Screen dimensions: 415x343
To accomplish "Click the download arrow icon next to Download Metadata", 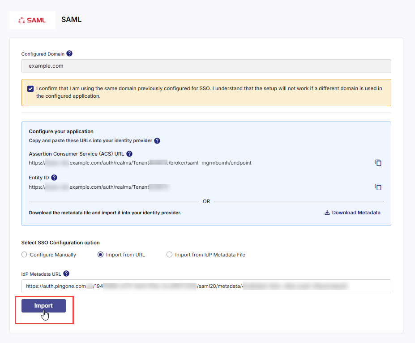I will pos(327,213).
